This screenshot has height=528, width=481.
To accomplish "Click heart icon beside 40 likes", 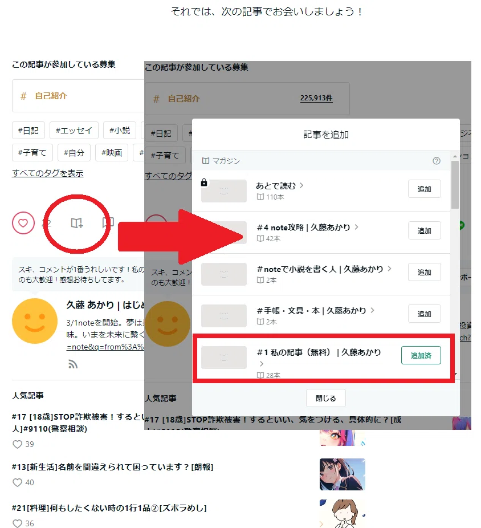I will coord(17,482).
